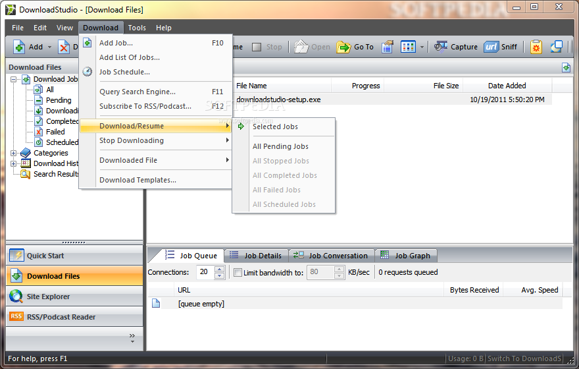The image size is (579, 369).
Task: Increase the Connections stepper up arrow
Action: click(x=219, y=269)
